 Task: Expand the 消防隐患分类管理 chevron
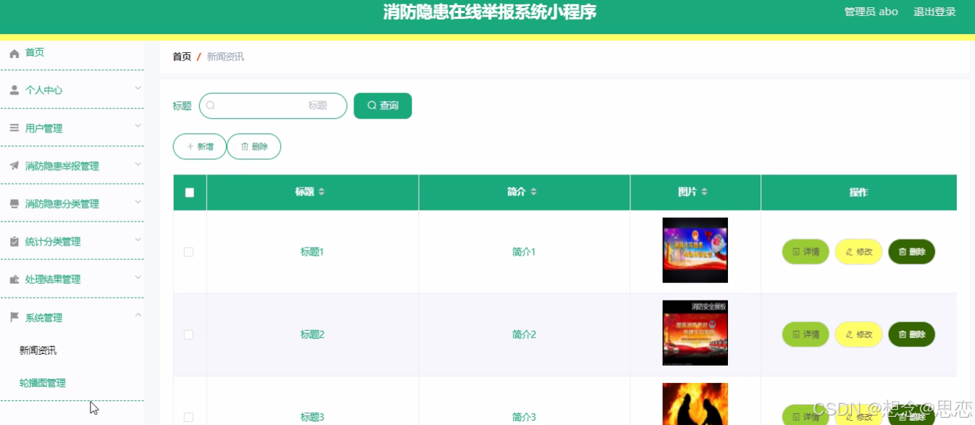(x=138, y=202)
